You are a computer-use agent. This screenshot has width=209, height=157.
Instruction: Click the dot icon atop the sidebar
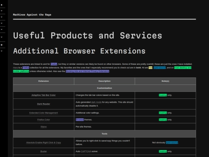coord(2,5)
